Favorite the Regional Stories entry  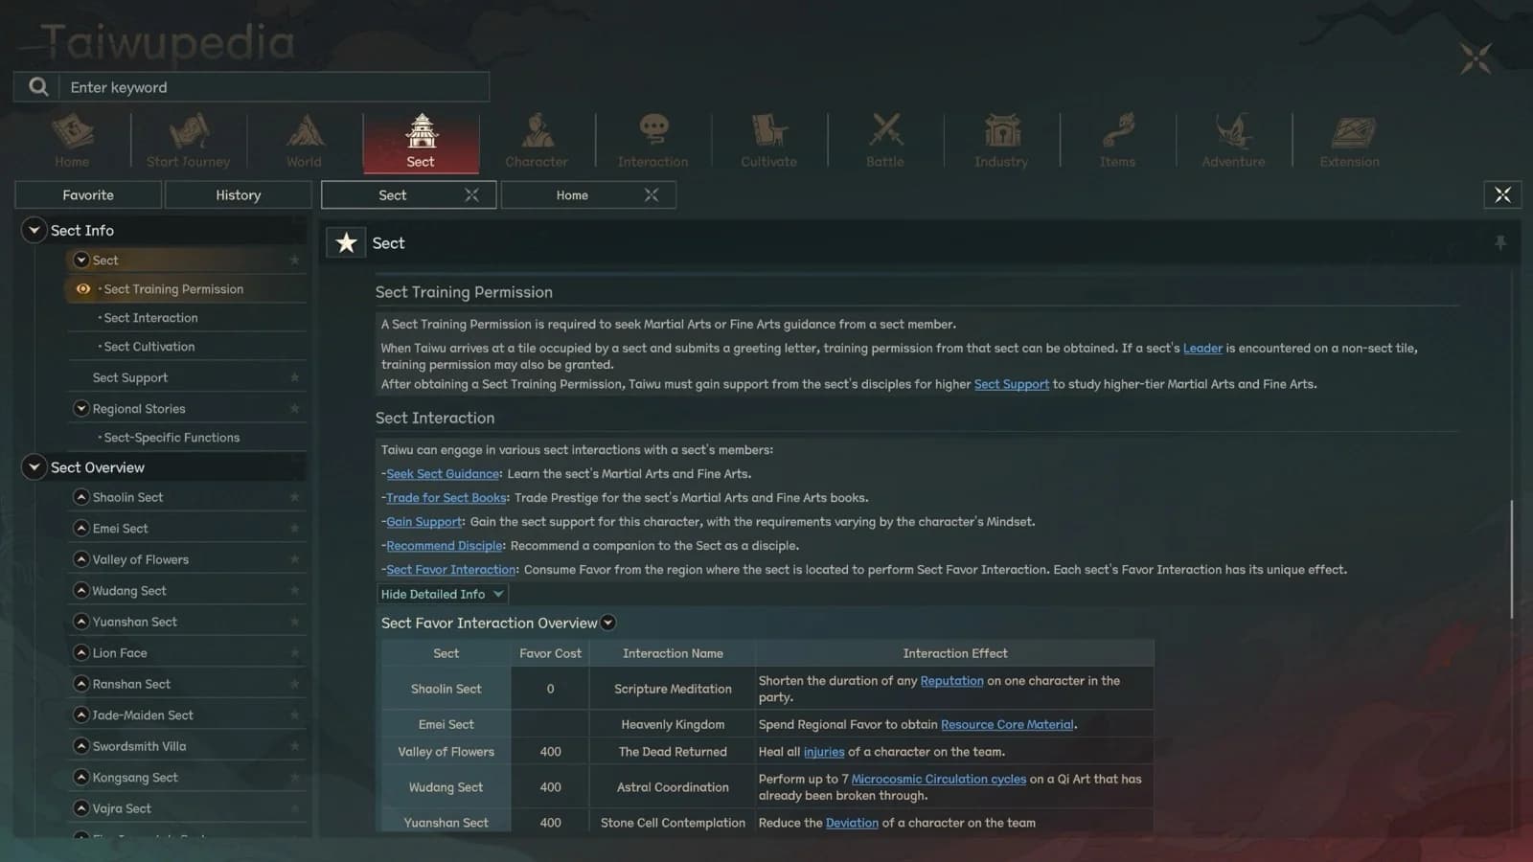tap(294, 409)
